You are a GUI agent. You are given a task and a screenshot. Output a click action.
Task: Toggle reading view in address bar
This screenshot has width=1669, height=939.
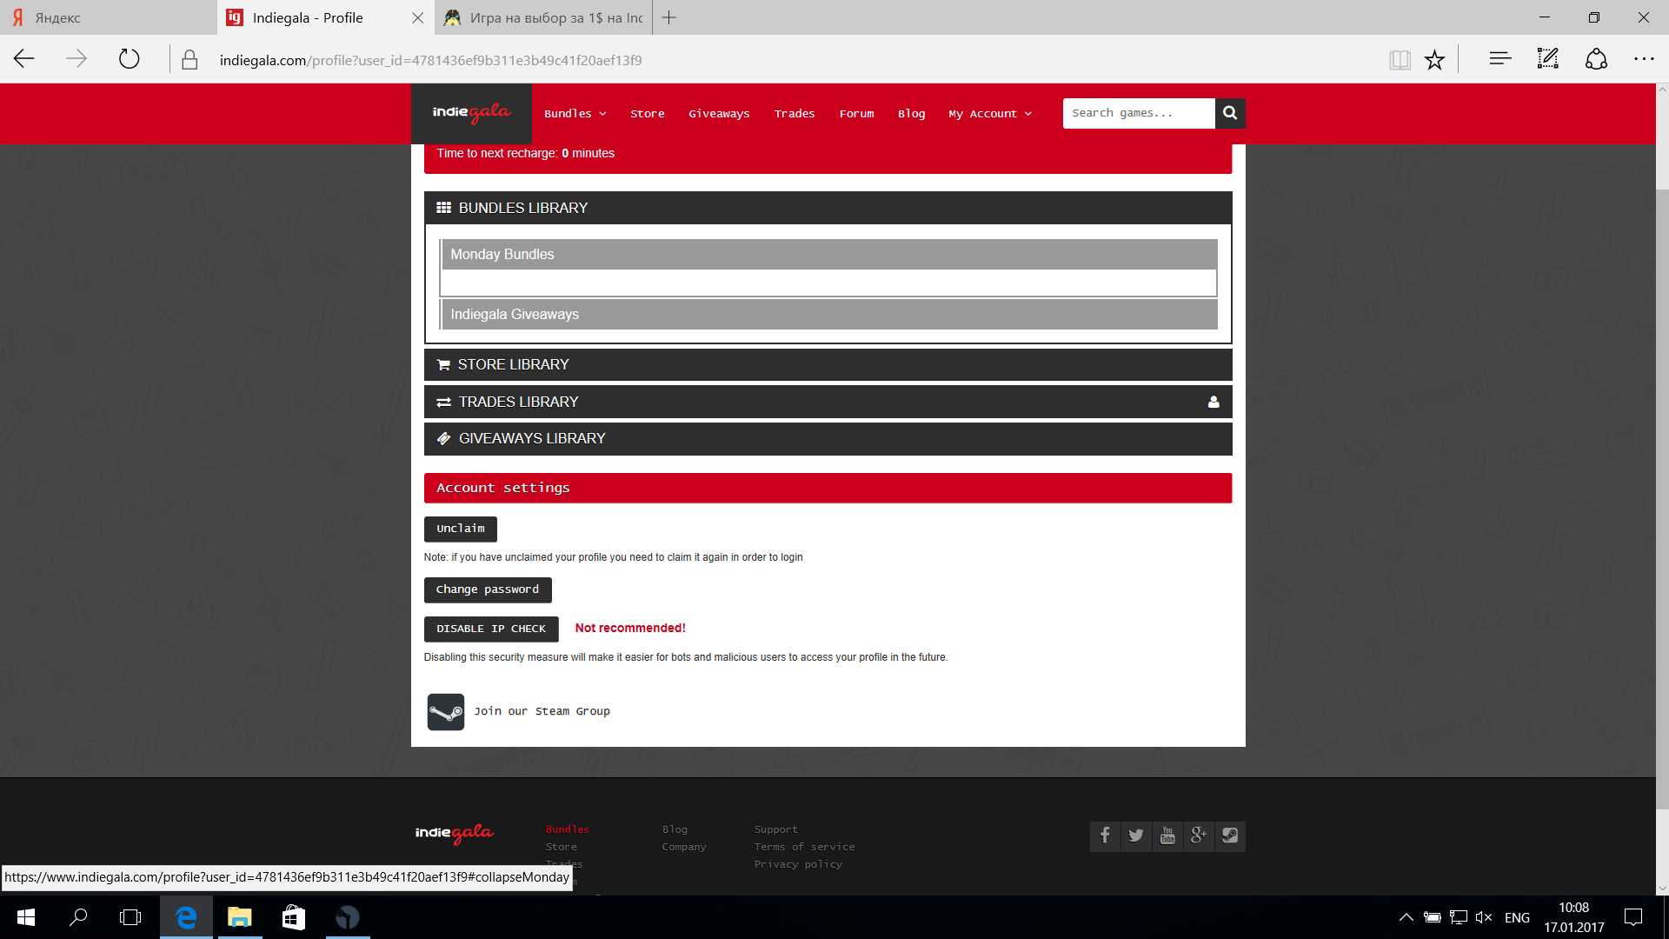coord(1400,59)
